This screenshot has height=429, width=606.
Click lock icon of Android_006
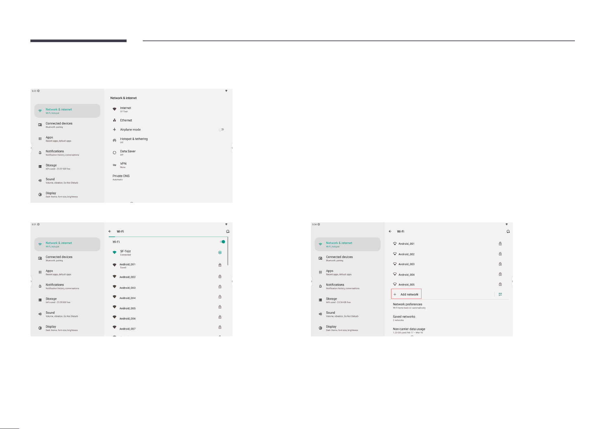[220, 317]
